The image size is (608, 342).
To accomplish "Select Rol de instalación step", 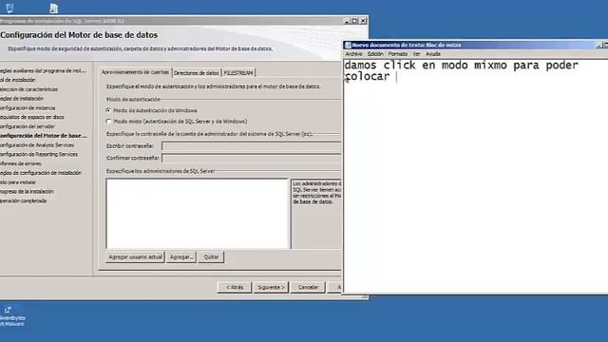I will (17, 80).
